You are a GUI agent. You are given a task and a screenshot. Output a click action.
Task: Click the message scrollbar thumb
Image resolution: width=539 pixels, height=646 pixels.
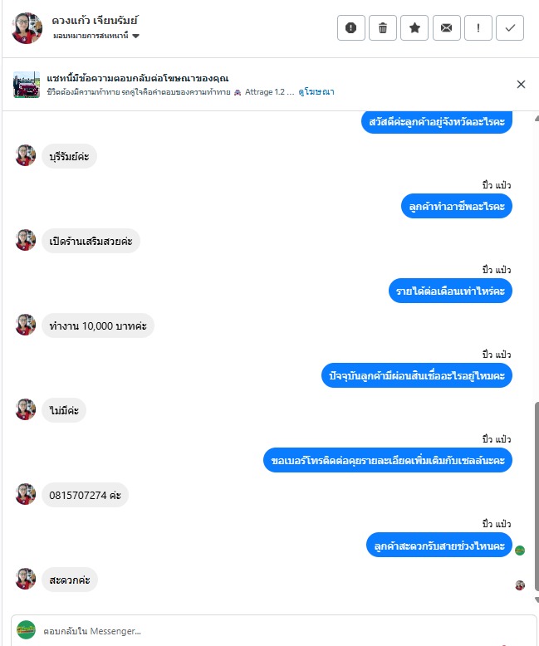[537, 497]
